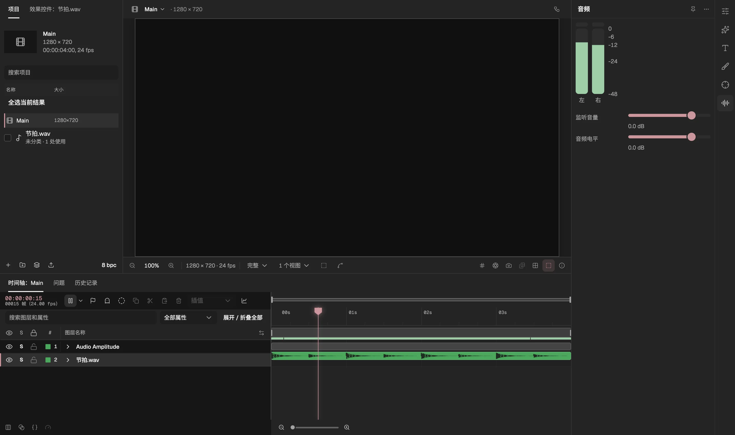Image resolution: width=735 pixels, height=435 pixels.
Task: Open the 插值 interpolation dropdown
Action: point(210,301)
